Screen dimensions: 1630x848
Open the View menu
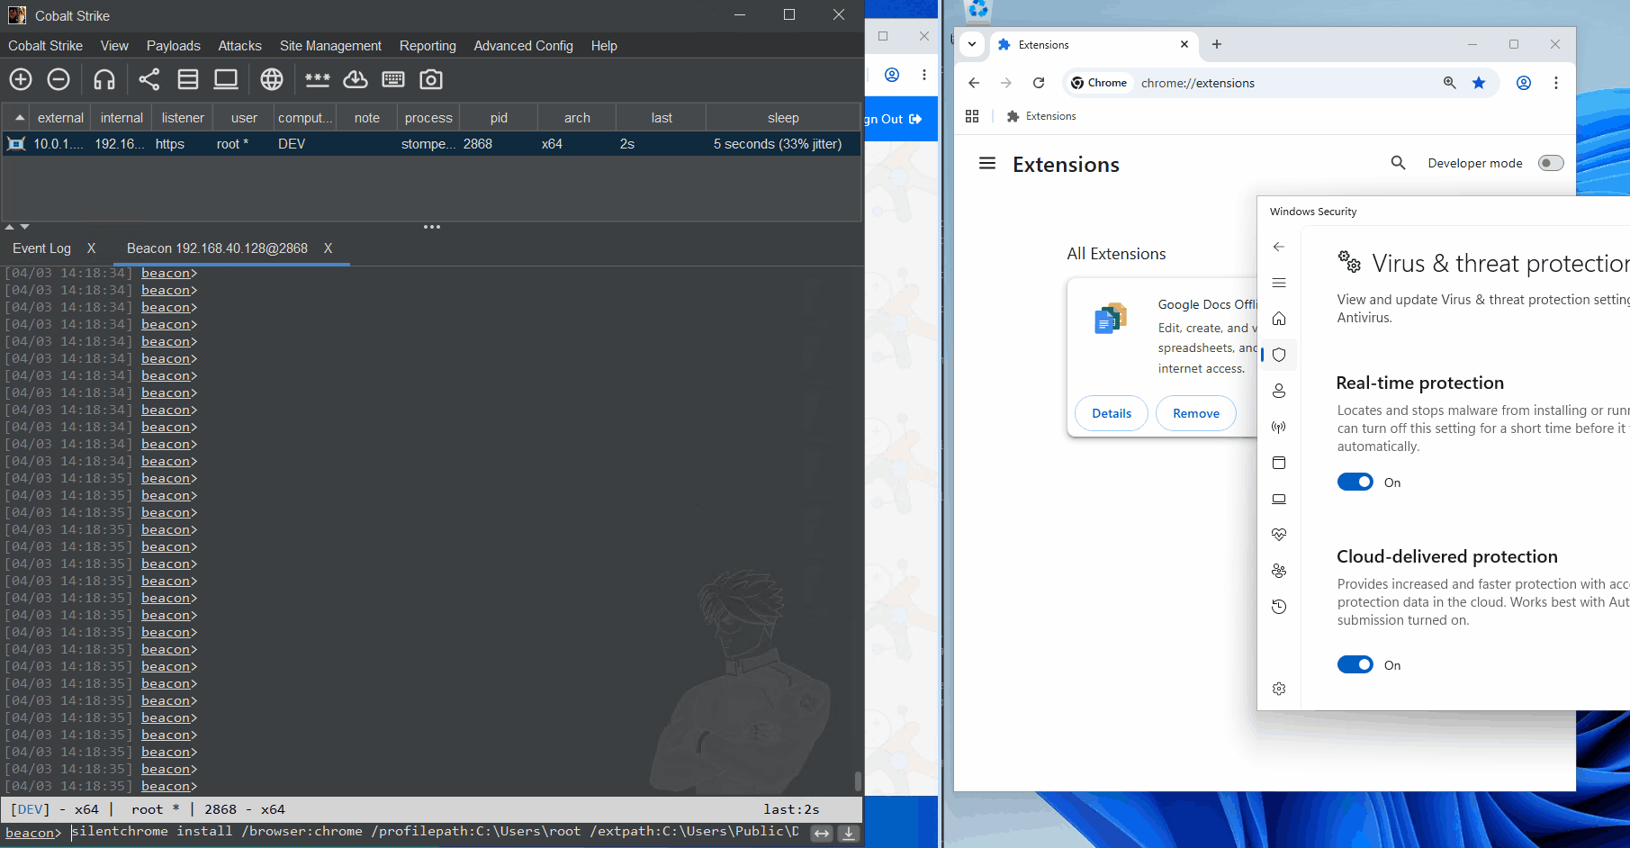tap(114, 46)
